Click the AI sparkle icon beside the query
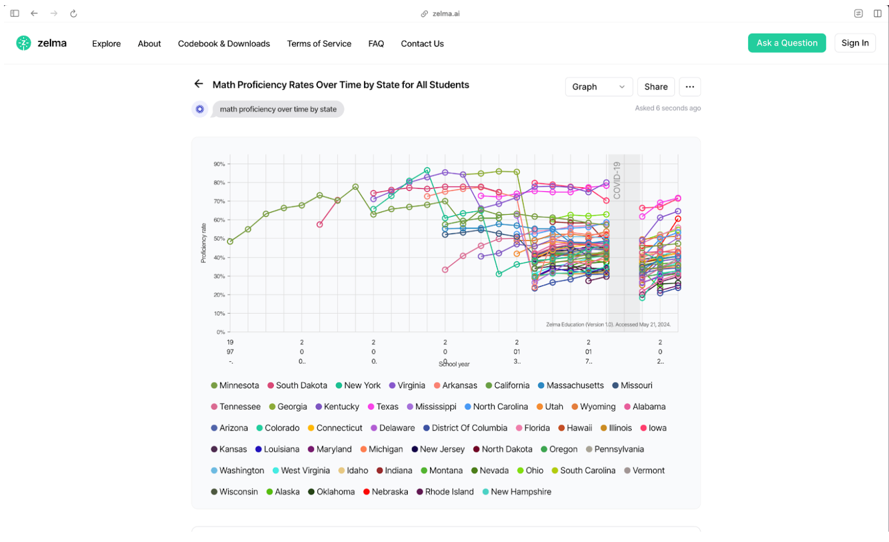The width and height of the screenshot is (889, 542). click(x=200, y=109)
